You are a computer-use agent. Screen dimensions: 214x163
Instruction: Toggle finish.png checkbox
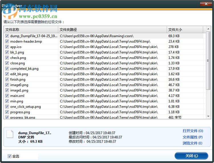point(7,79)
